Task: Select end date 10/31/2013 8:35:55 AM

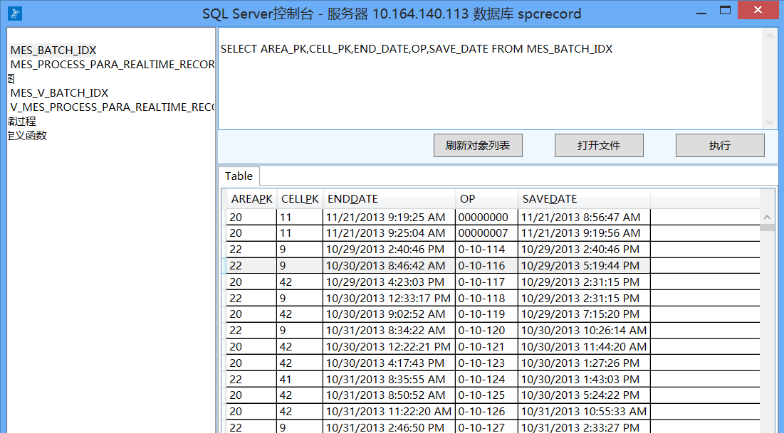Action: point(389,379)
